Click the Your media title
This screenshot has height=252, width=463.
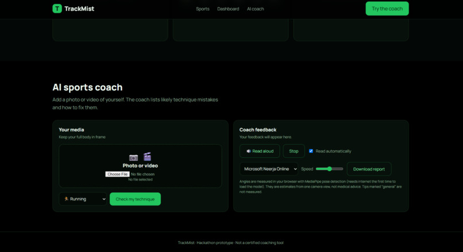[x=71, y=130]
